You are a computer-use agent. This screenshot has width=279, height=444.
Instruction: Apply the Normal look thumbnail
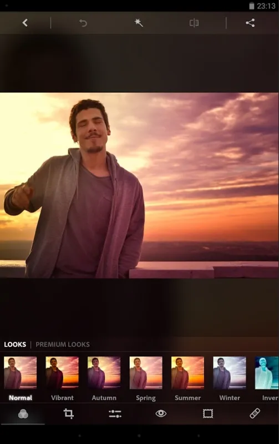point(20,372)
